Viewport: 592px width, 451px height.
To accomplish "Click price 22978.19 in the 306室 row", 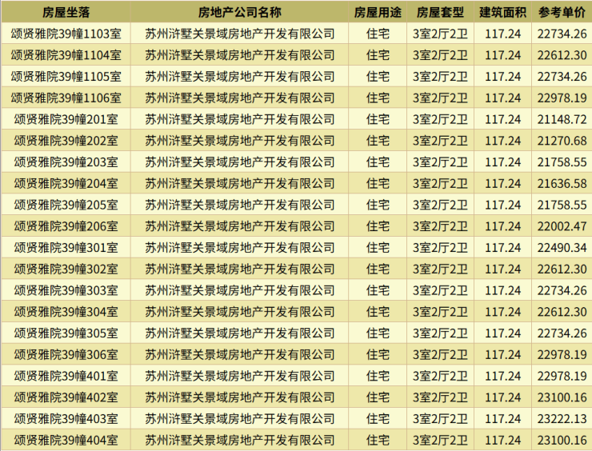I will [x=562, y=355].
